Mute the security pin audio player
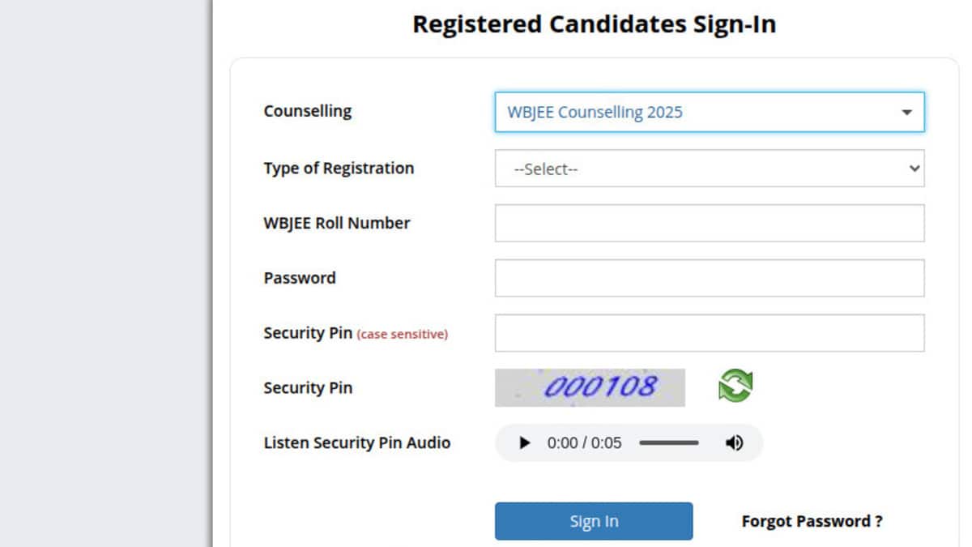Screen dimensions: 972x547 [x=734, y=443]
